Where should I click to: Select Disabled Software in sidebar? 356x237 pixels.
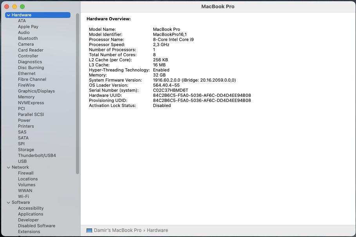click(x=37, y=226)
